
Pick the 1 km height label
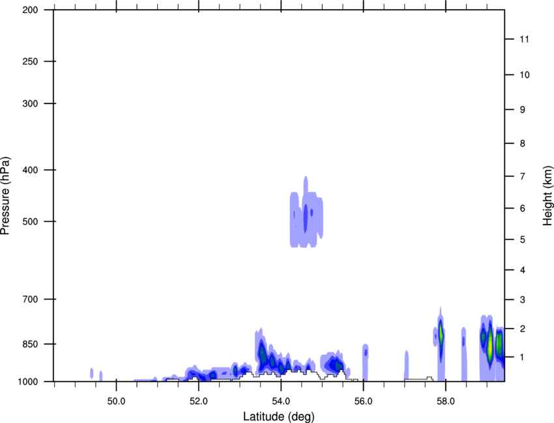tap(522, 357)
